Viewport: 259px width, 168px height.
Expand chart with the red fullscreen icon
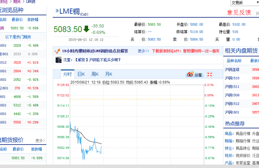210,75
